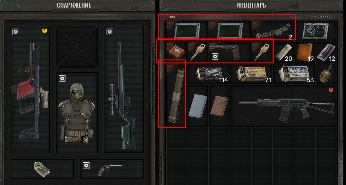Select the bandage stack with 20
The image size is (346, 185).
pyautogui.click(x=284, y=52)
